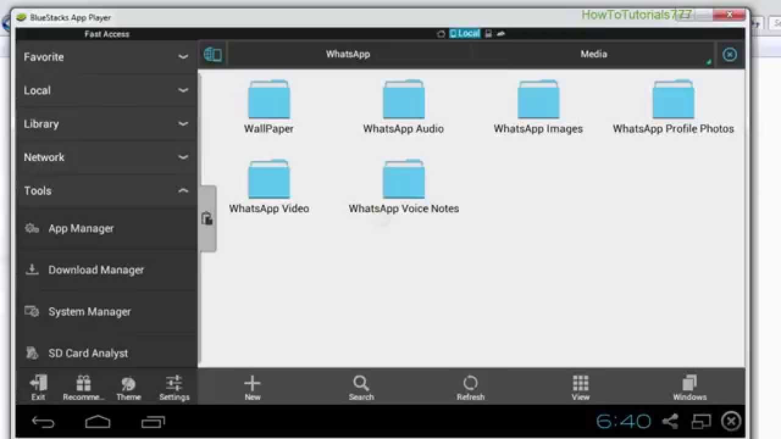Screen dimensions: 781x439
Task: Create a New item with plus icon
Action: pos(252,387)
